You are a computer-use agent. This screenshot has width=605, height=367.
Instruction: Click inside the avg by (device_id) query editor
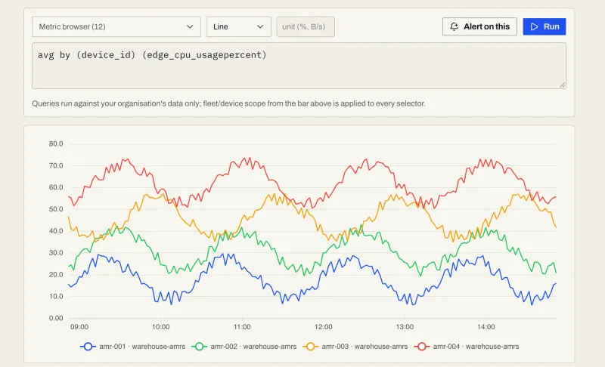(x=299, y=66)
